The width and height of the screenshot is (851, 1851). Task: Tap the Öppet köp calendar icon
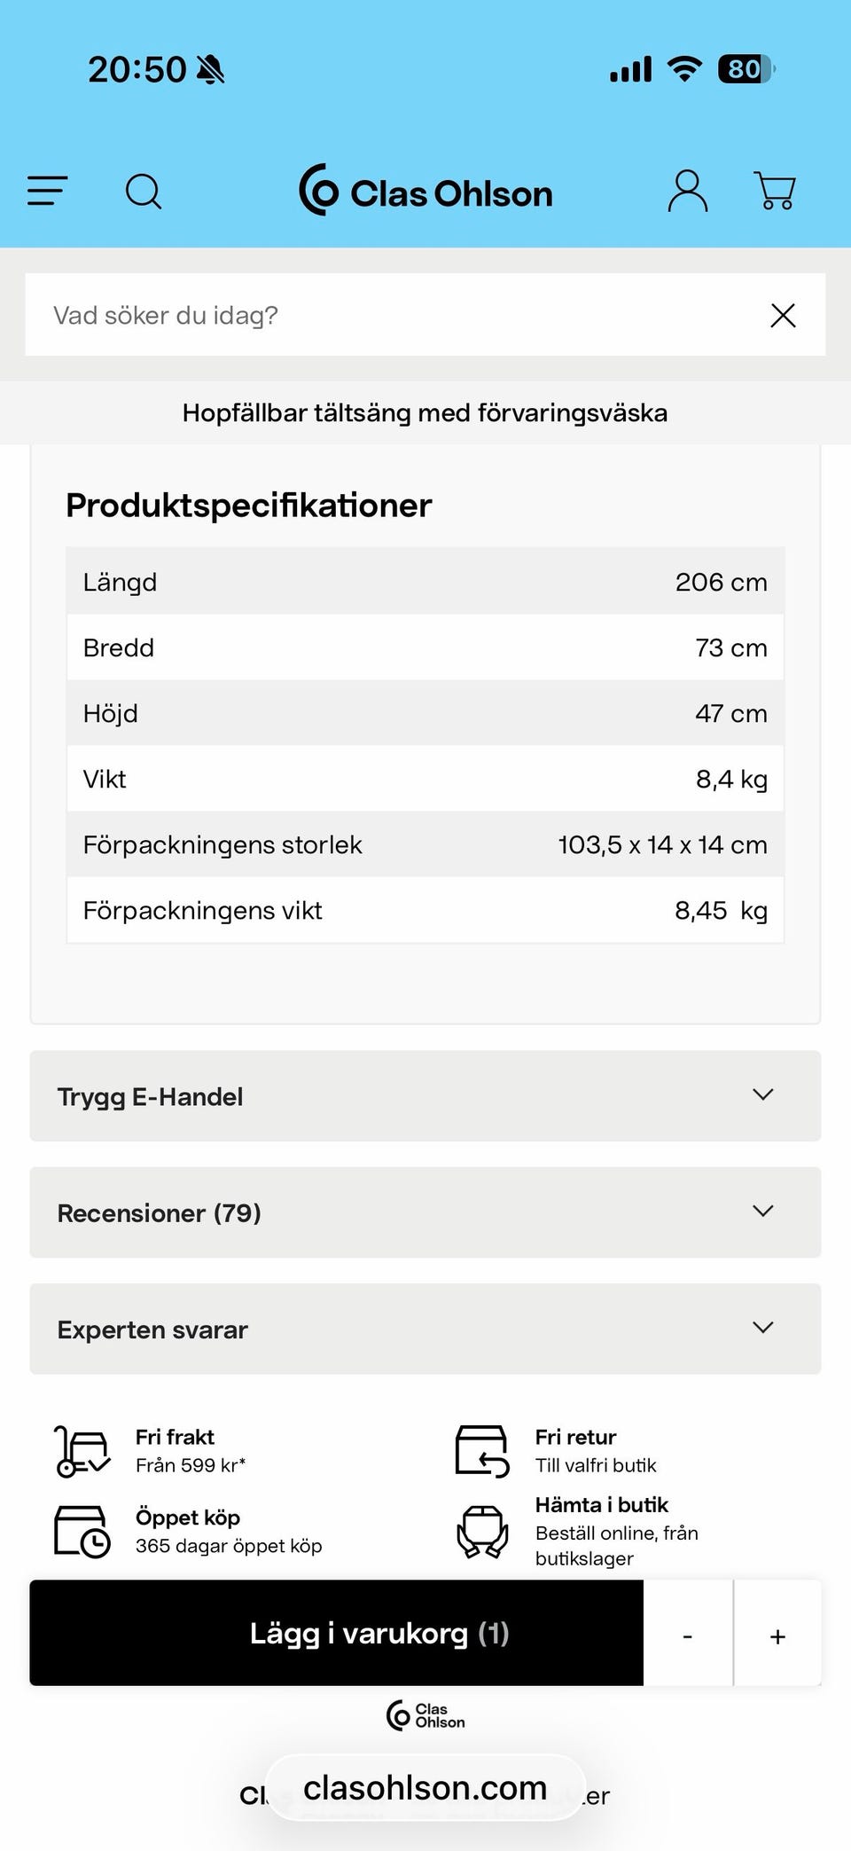click(82, 1531)
